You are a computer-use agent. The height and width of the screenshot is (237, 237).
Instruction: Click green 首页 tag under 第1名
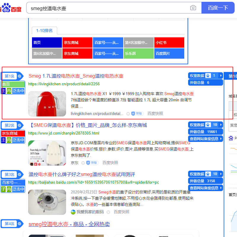(13, 84)
